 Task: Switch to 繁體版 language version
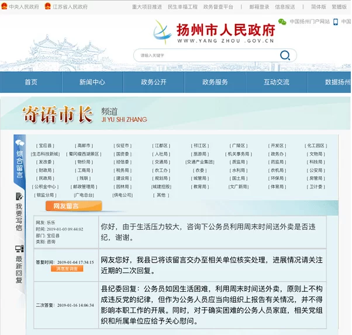[340, 7]
